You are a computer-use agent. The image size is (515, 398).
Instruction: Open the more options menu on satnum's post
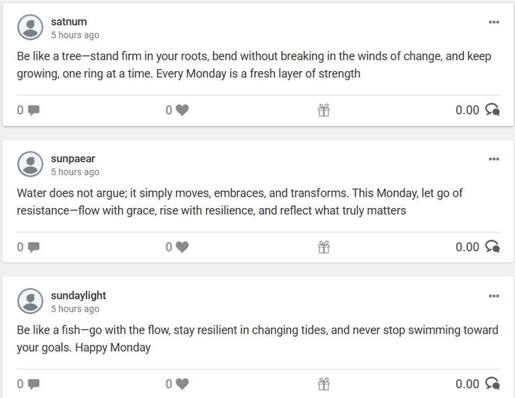pyautogui.click(x=494, y=22)
